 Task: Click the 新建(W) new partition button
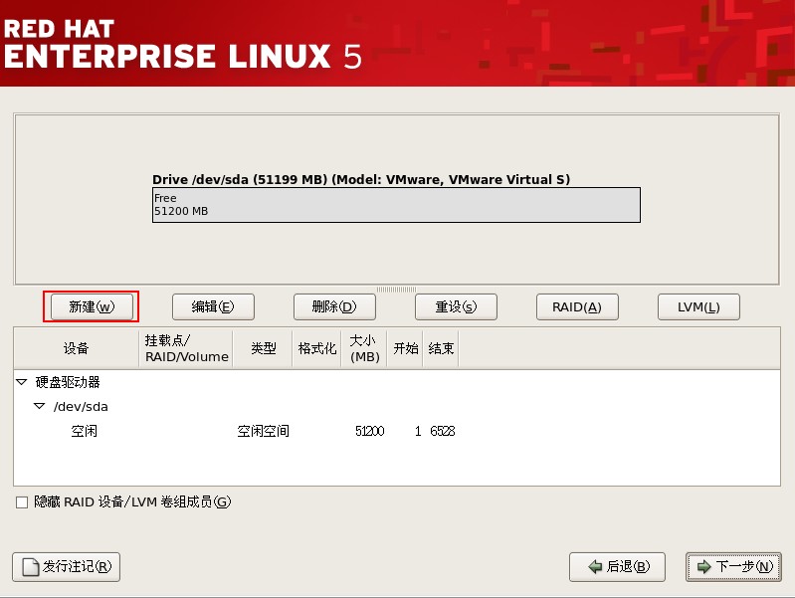92,306
